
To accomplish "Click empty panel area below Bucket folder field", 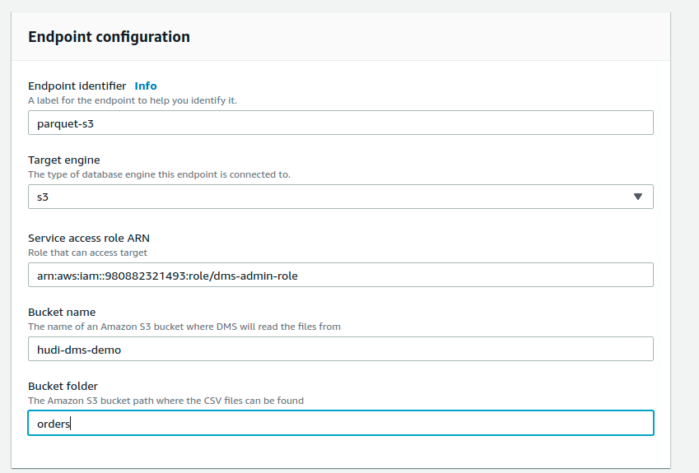I will coord(340,452).
